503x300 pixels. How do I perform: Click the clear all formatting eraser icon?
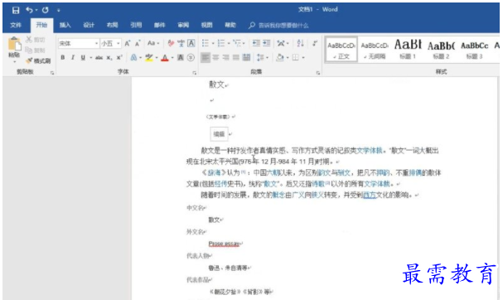coord(171,43)
